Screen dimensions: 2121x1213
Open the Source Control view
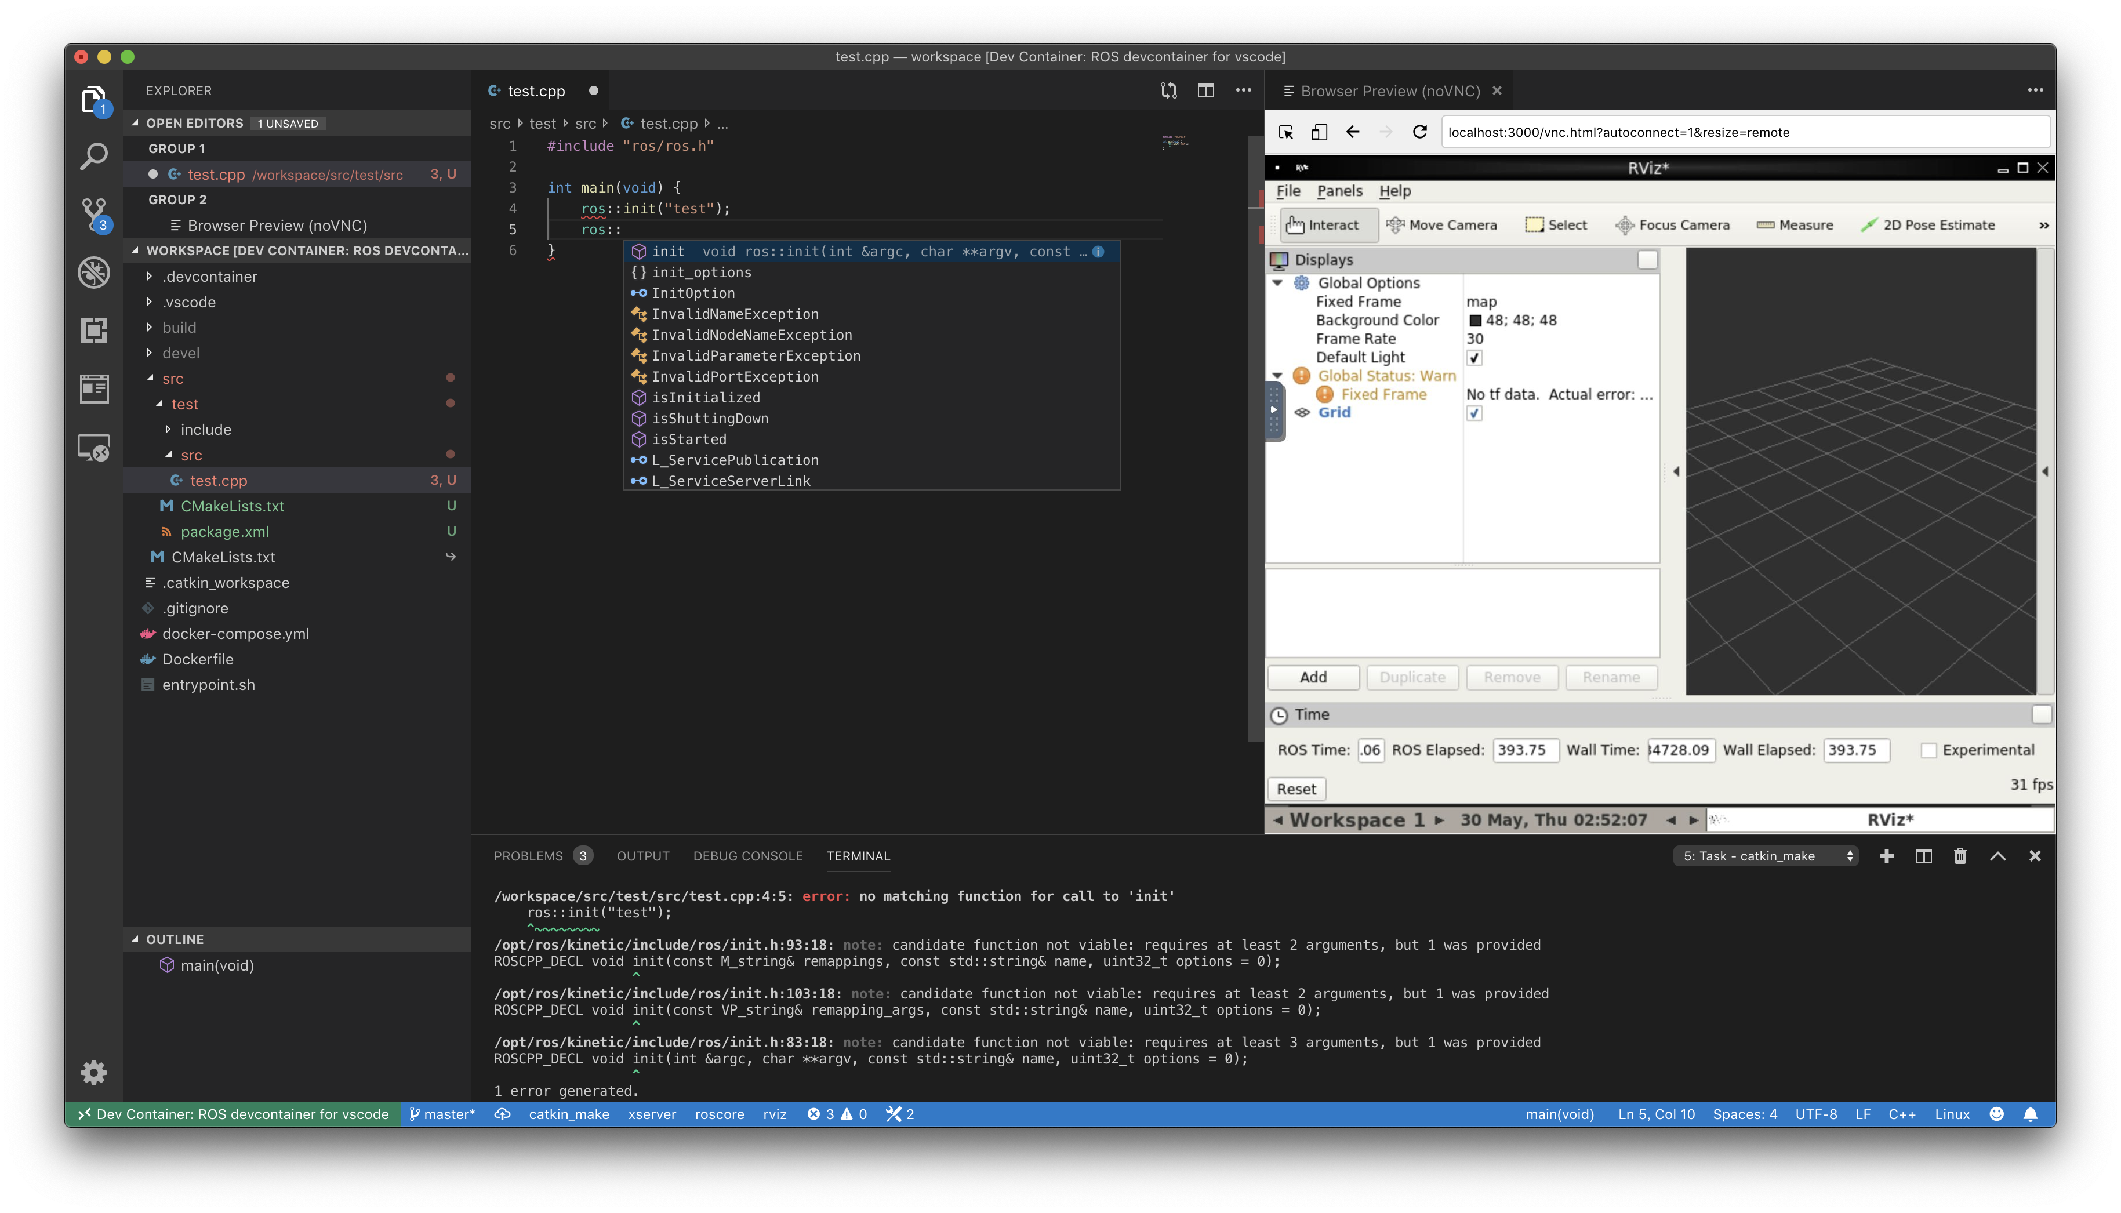pyautogui.click(x=93, y=214)
